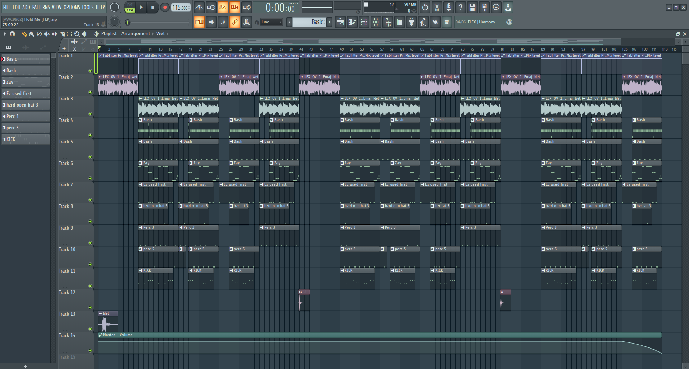Open the Piano roll view
Screen dimensions: 689x369
[352, 22]
